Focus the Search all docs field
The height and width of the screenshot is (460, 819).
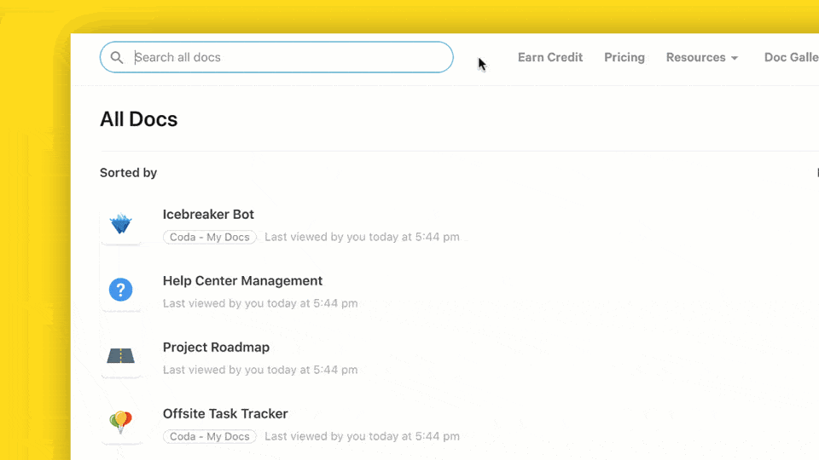point(276,57)
